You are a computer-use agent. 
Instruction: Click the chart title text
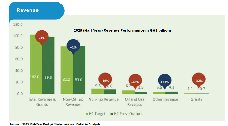(x=122, y=30)
